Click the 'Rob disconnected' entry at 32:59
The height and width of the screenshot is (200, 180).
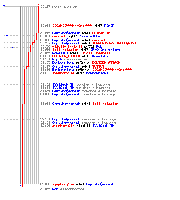68,189
